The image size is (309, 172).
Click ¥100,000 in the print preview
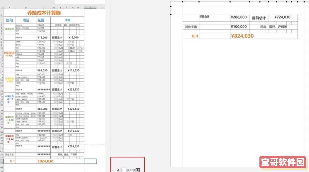(x=239, y=27)
